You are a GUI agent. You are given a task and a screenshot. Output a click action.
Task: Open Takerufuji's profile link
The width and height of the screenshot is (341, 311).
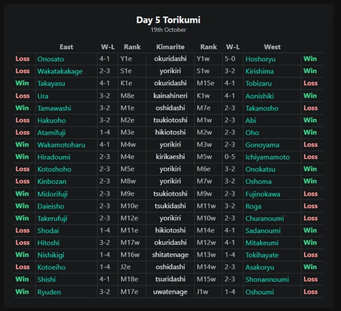click(x=52, y=219)
